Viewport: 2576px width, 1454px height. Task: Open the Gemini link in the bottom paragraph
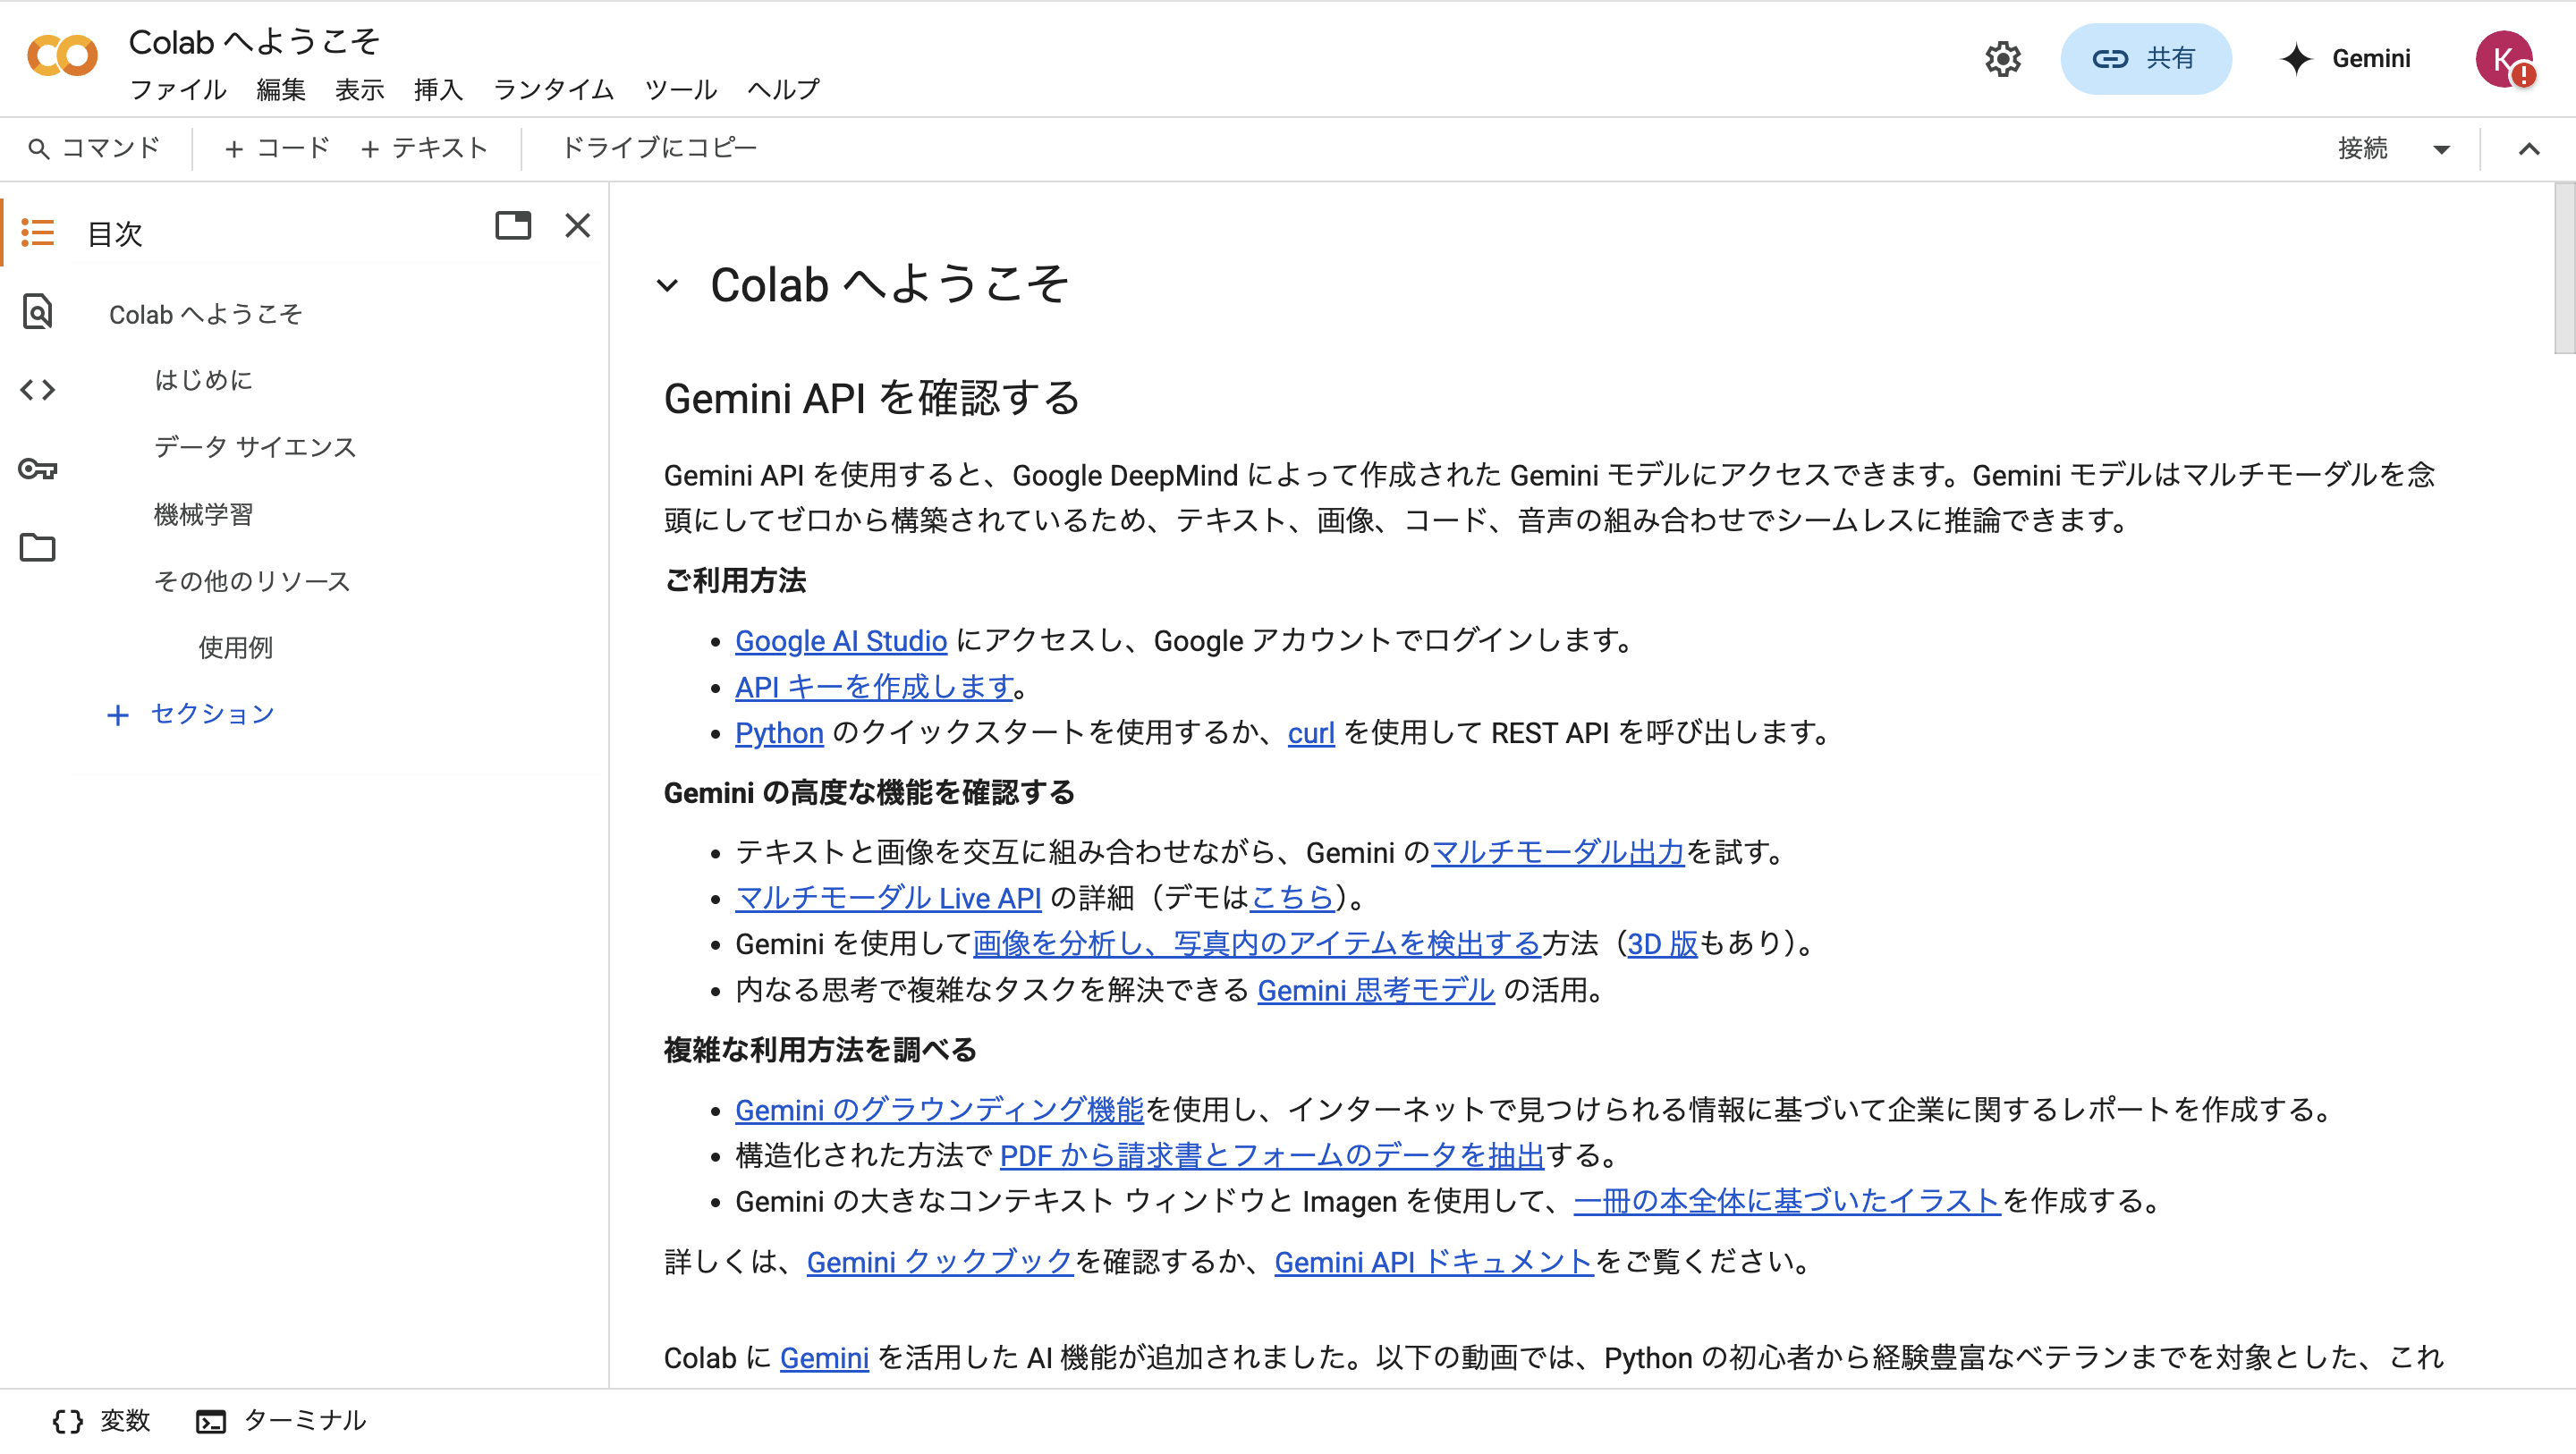[x=824, y=1358]
